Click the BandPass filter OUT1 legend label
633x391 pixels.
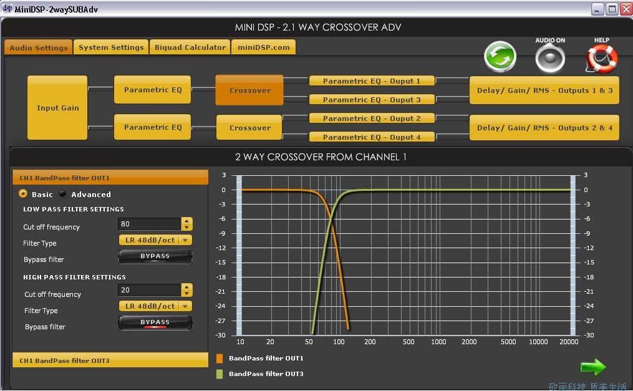266,359
